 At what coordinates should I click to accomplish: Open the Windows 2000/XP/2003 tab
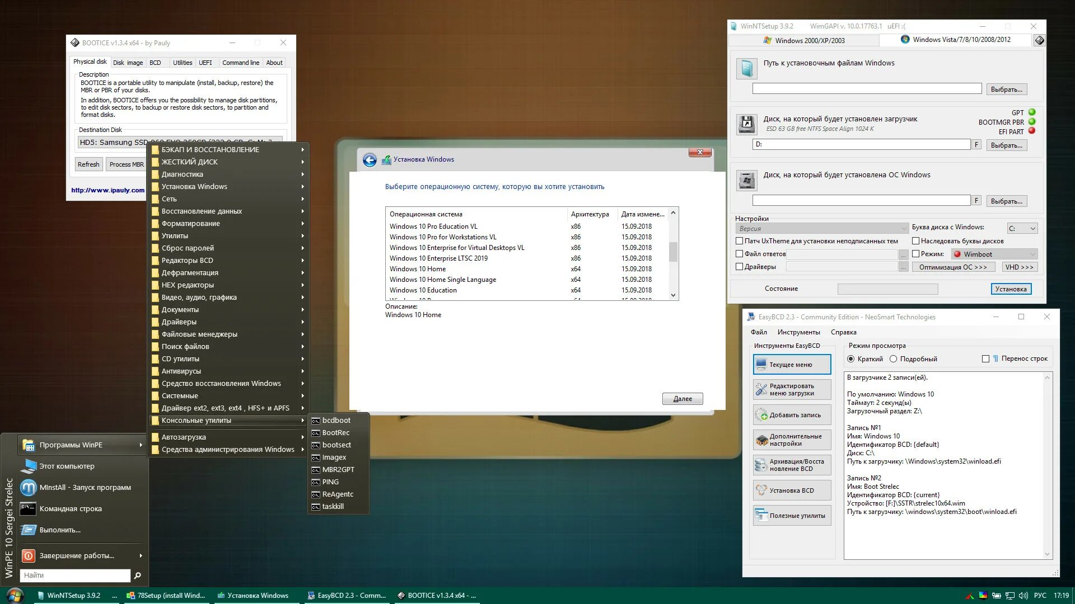click(x=803, y=40)
